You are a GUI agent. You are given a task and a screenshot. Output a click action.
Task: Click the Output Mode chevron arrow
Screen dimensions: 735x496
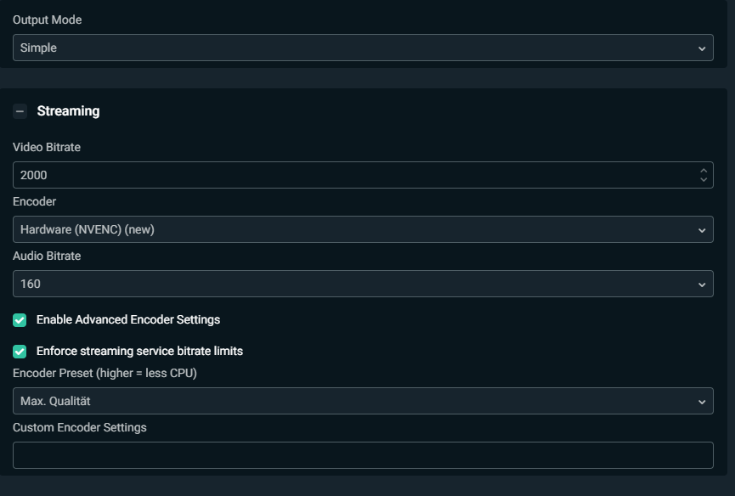tap(702, 48)
